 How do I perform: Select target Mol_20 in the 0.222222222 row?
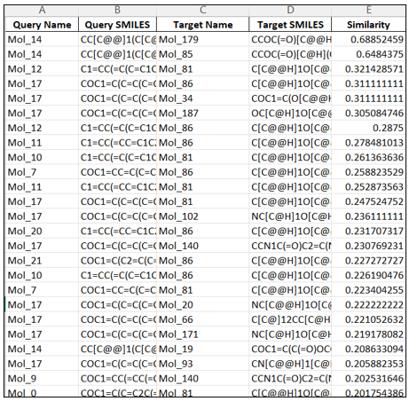coord(202,304)
